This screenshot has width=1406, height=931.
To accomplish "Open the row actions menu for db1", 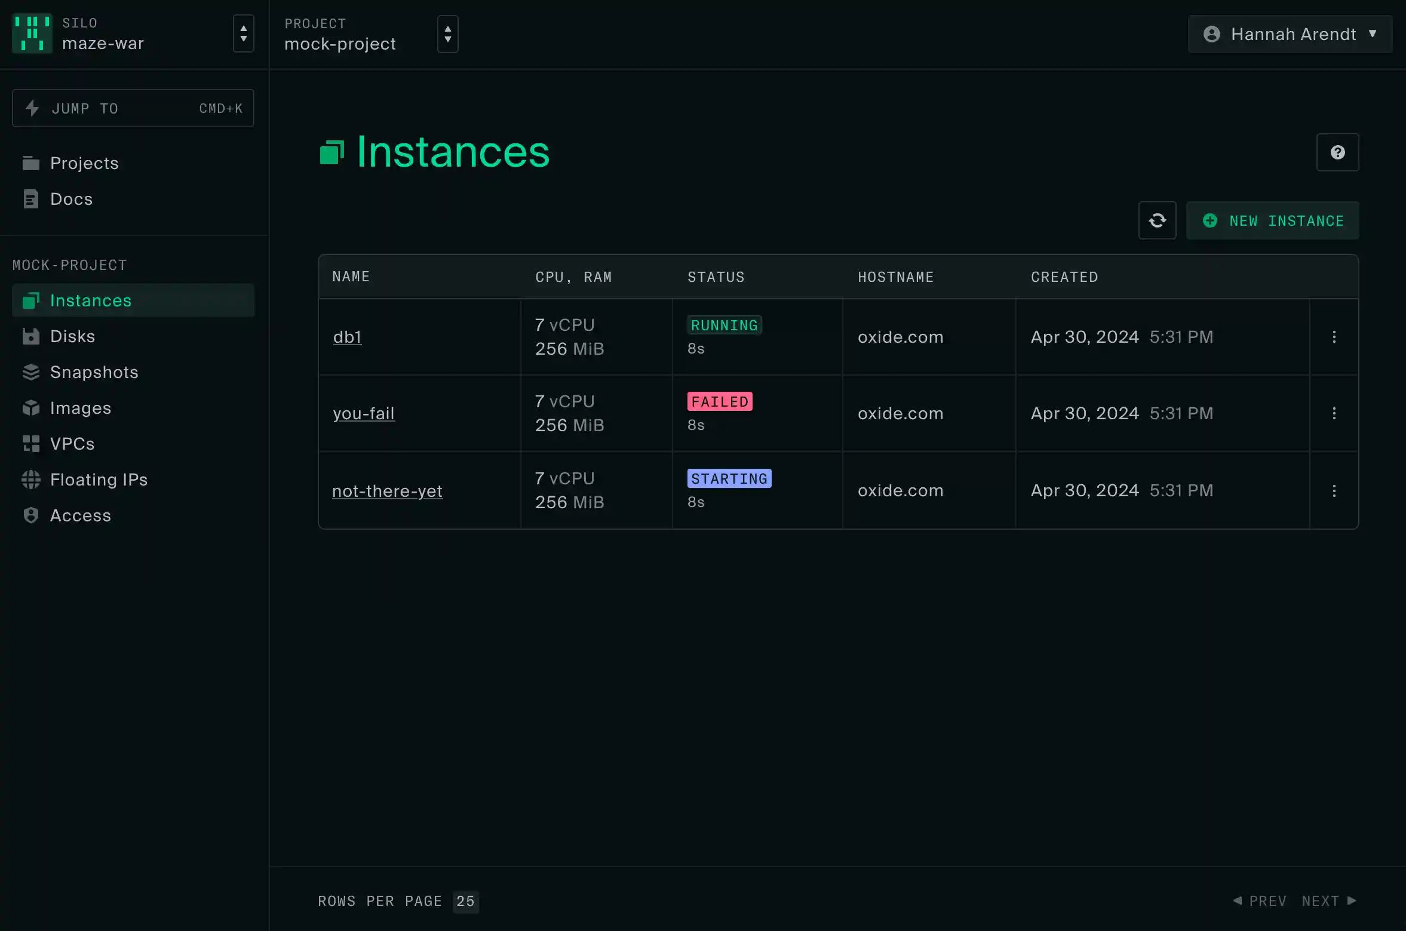I will pos(1334,336).
